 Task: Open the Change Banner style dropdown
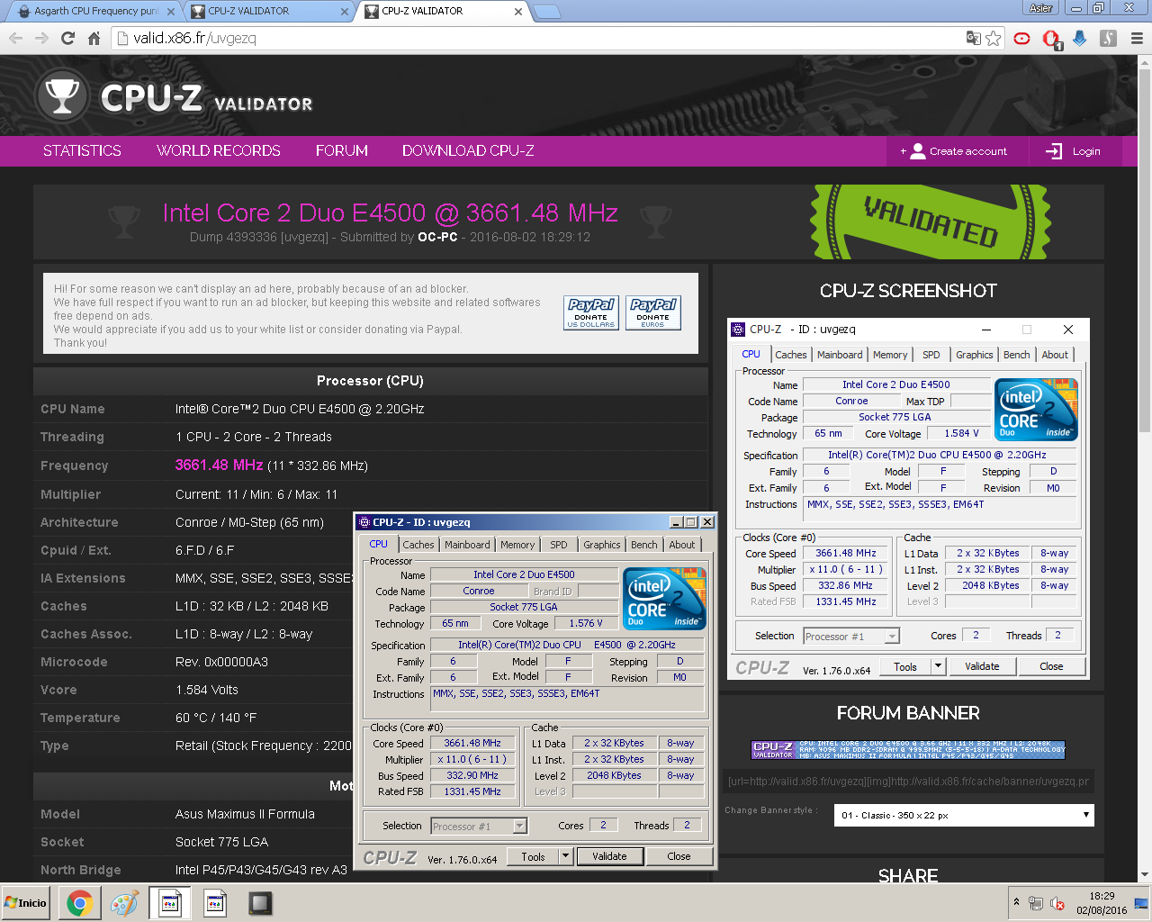point(964,815)
